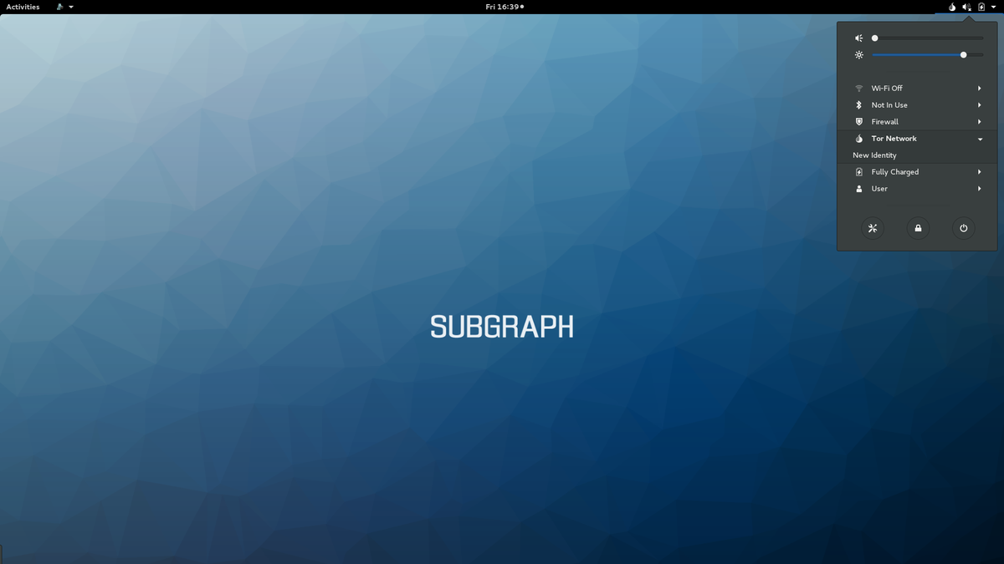Lock the screen with the padlock button

pyautogui.click(x=918, y=228)
